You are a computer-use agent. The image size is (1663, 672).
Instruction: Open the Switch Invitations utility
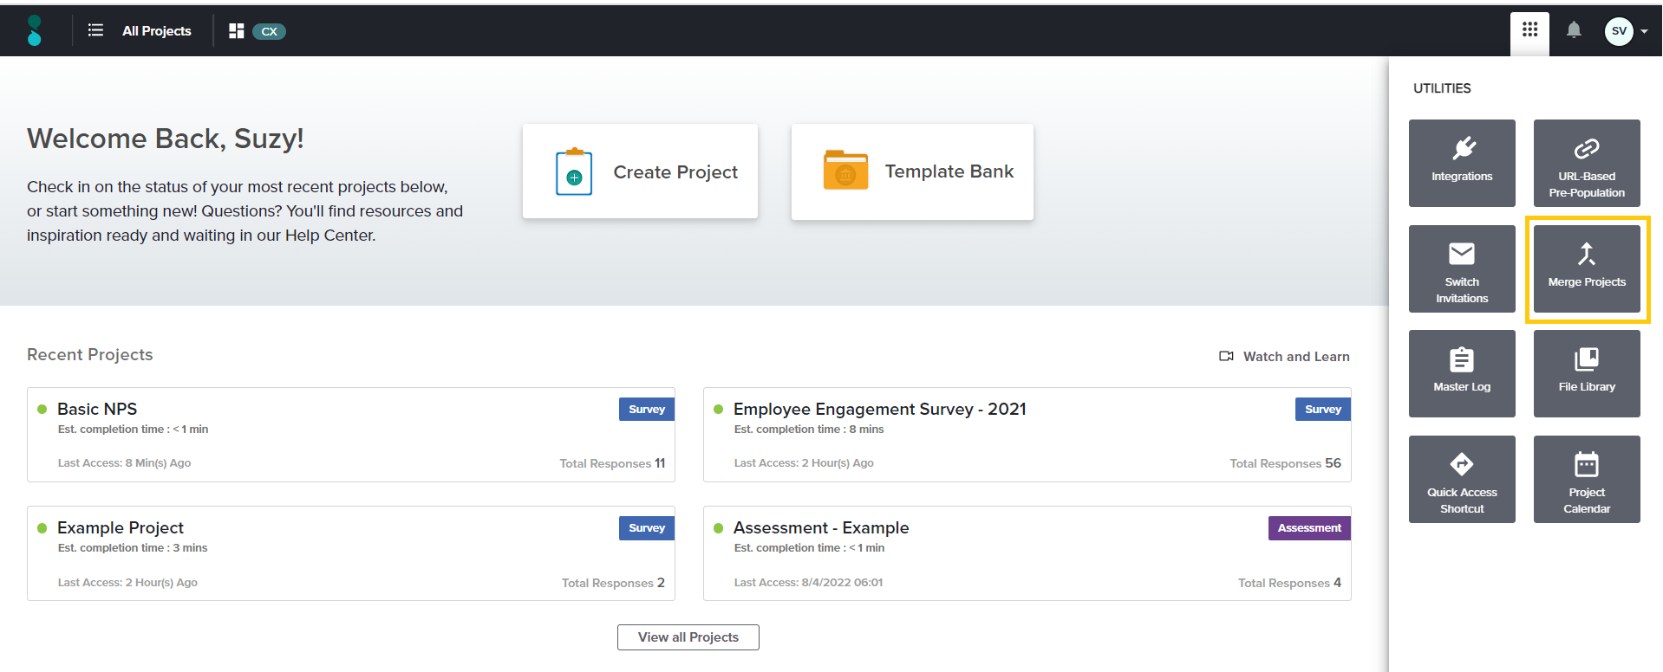(1462, 268)
